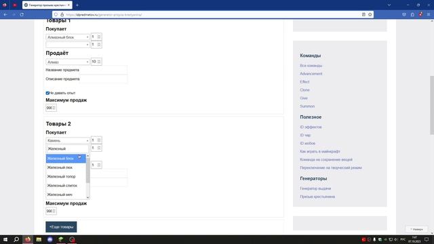Open ID мобов link

[307, 143]
